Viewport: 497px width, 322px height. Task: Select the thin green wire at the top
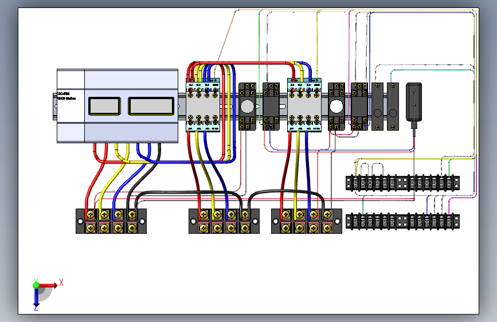[x=259, y=64]
